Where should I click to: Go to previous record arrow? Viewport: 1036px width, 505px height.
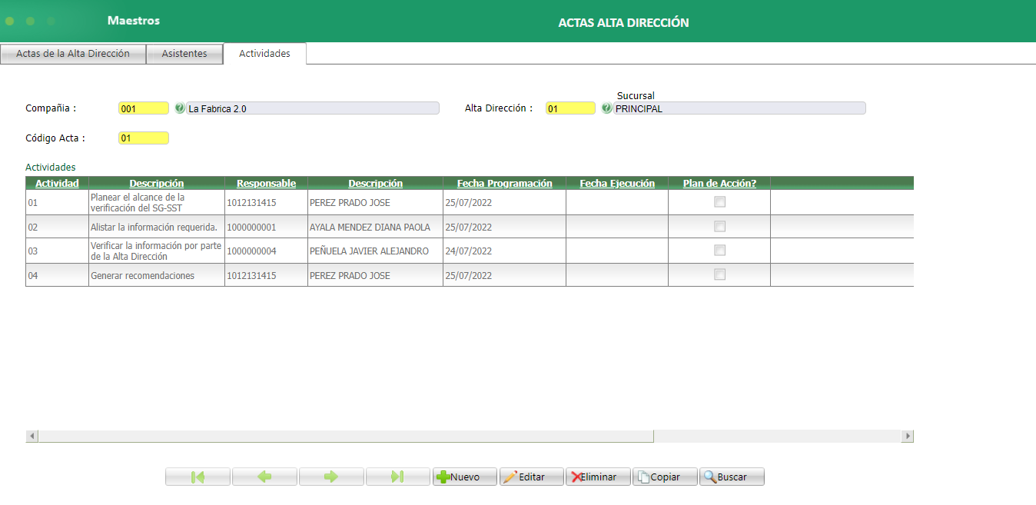264,477
